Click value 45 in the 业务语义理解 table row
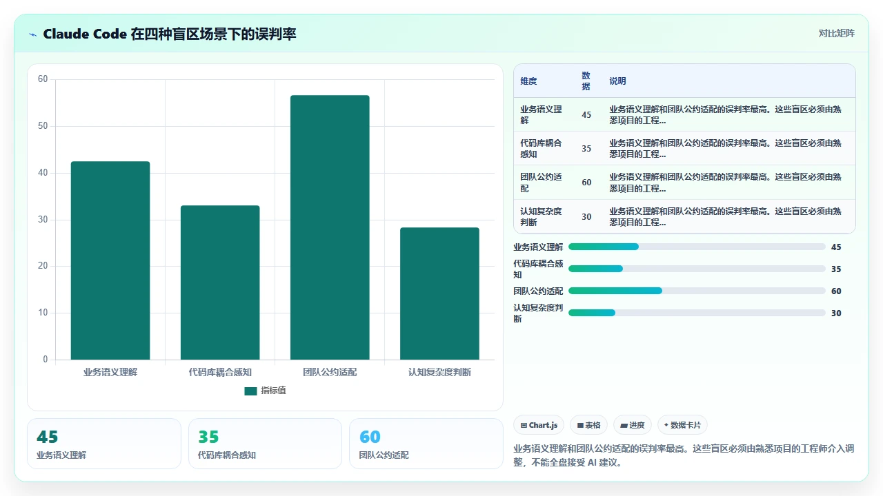Image resolution: width=883 pixels, height=496 pixels. tap(586, 115)
